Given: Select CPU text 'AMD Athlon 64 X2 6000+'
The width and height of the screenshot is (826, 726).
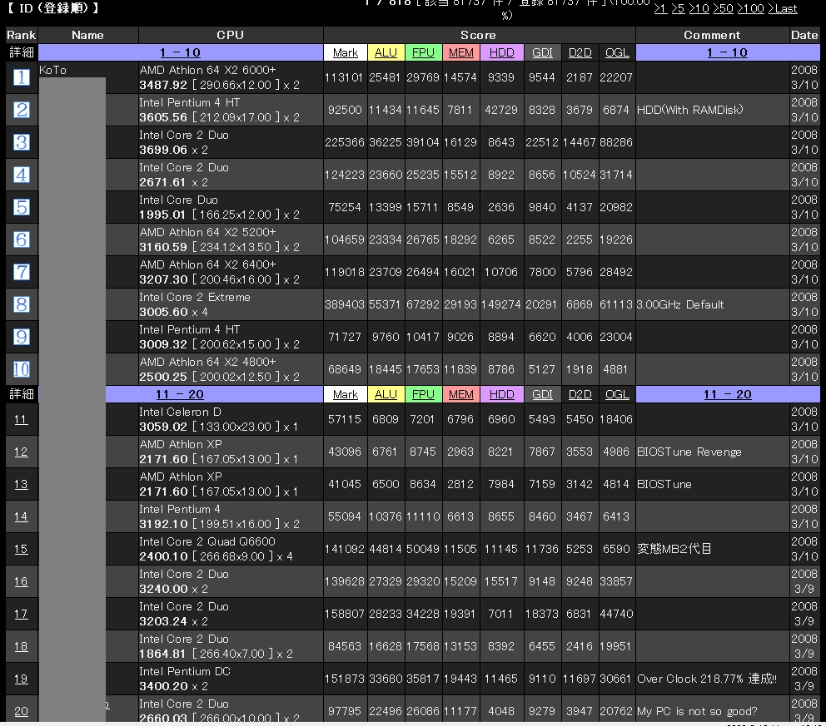Looking at the screenshot, I should (x=207, y=70).
